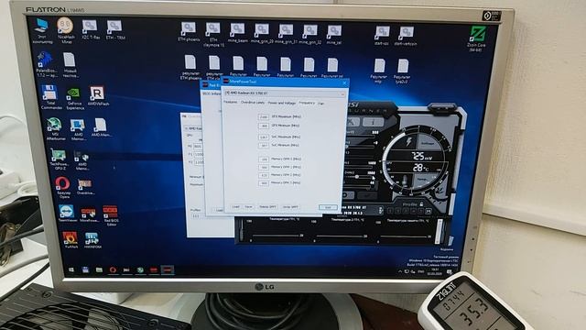The height and width of the screenshot is (330, 586).
Task: Open the OverdriveNTool desktop shortcut
Action: (85, 186)
